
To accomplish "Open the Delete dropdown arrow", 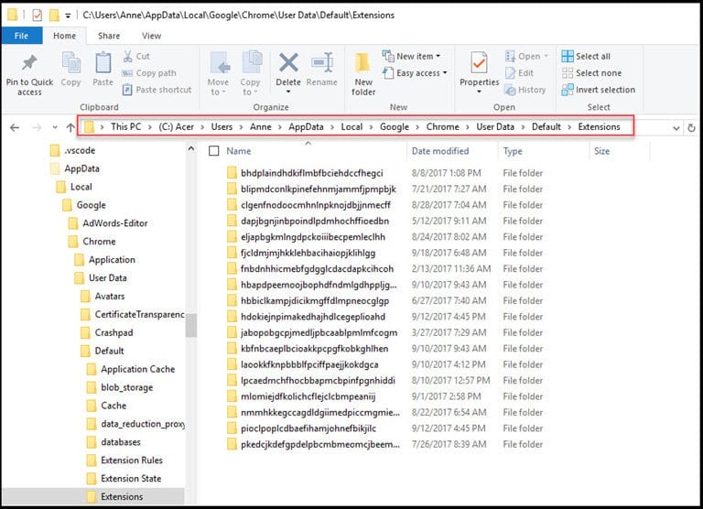I will [x=288, y=92].
